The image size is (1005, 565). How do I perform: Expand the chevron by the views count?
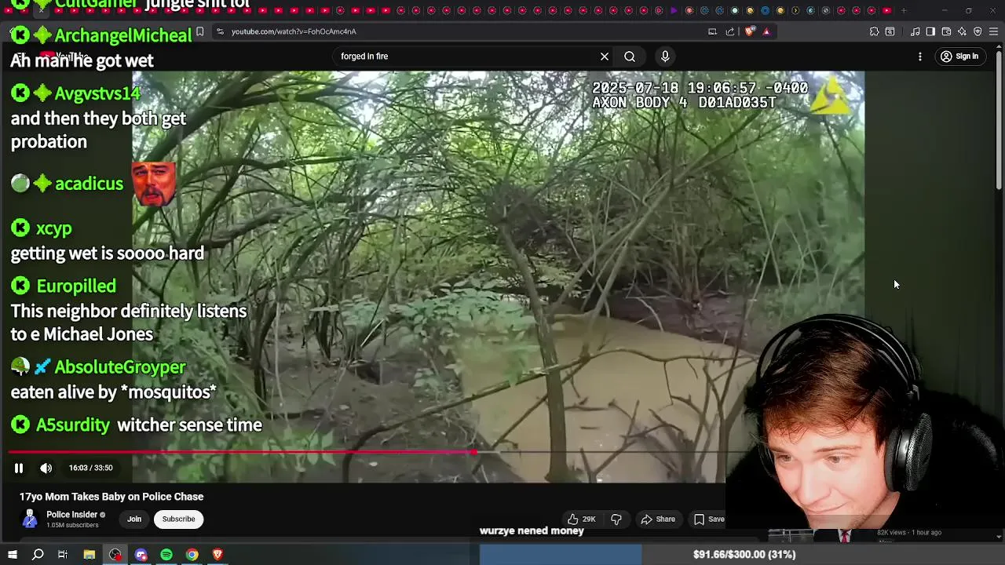tap(999, 536)
